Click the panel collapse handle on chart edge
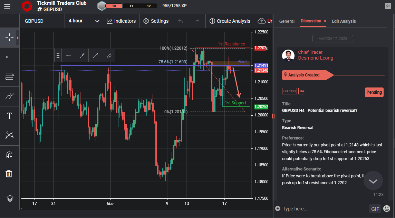The image size is (395, 218). click(x=273, y=116)
